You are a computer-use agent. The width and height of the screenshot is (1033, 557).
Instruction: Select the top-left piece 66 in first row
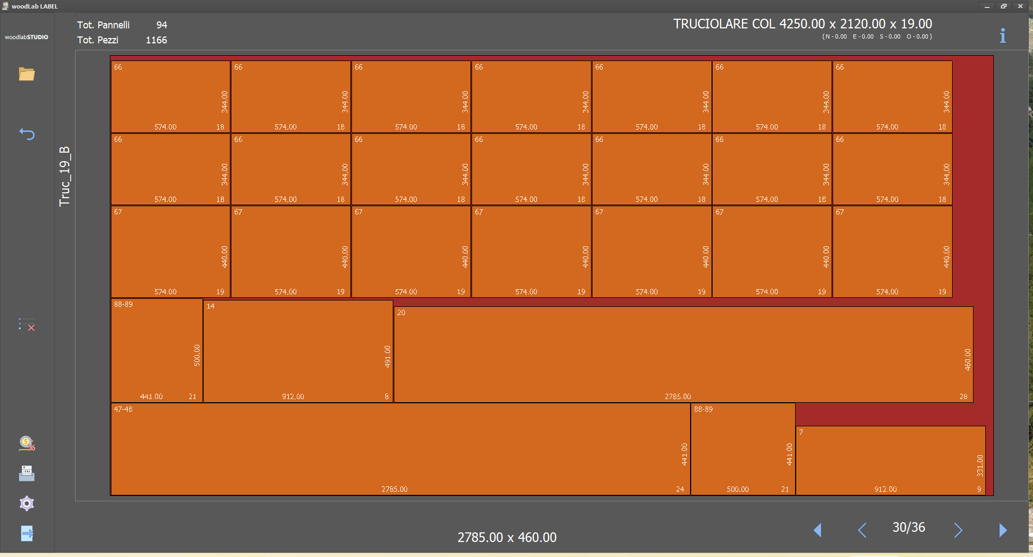(170, 96)
